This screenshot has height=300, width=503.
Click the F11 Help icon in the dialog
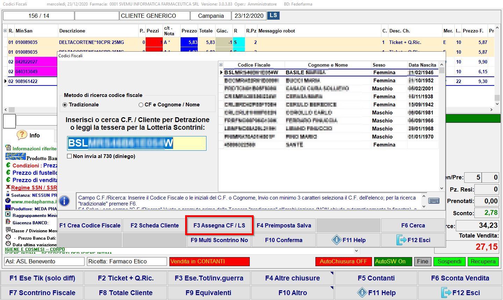(336, 240)
